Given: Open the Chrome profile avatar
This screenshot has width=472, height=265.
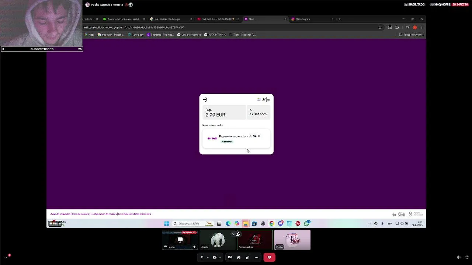Looking at the screenshot, I should pyautogui.click(x=415, y=27).
